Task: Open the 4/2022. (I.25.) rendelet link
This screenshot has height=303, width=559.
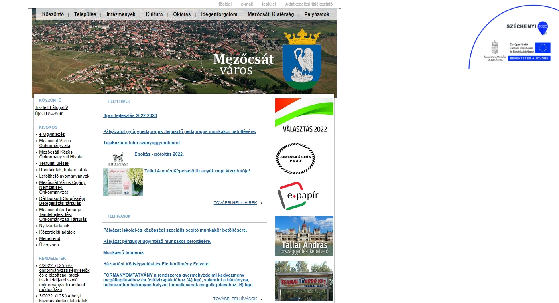Action: (64, 277)
